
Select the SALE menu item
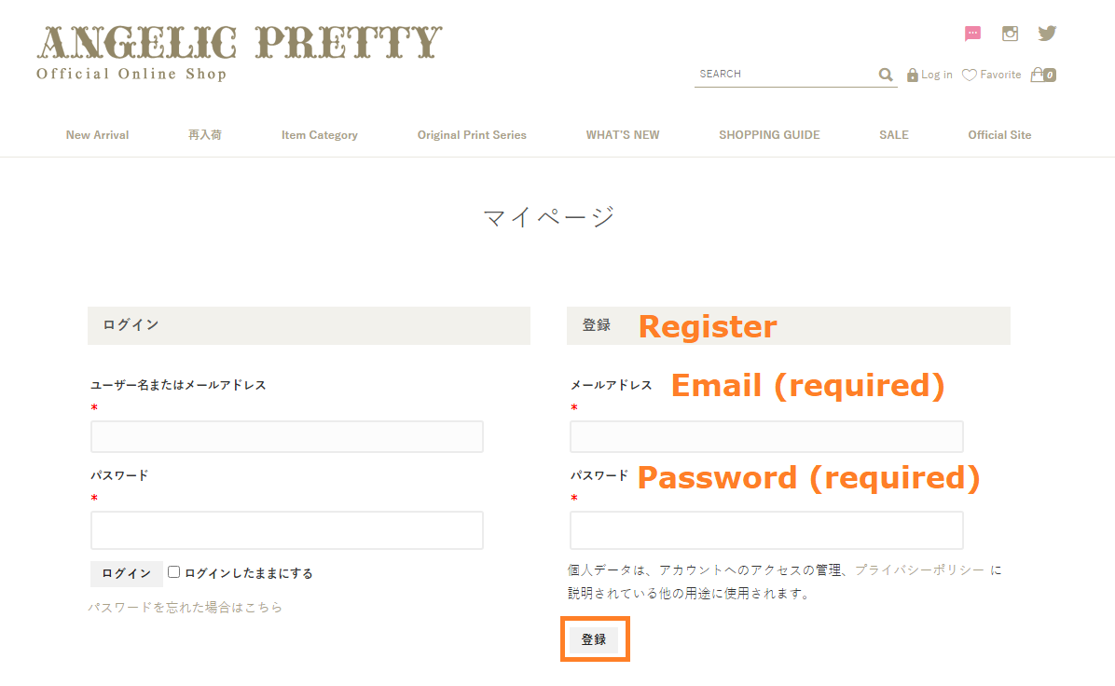point(893,135)
